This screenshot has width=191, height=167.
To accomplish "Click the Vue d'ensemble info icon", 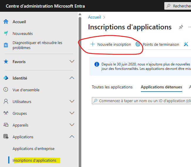I will (x=6, y=90).
